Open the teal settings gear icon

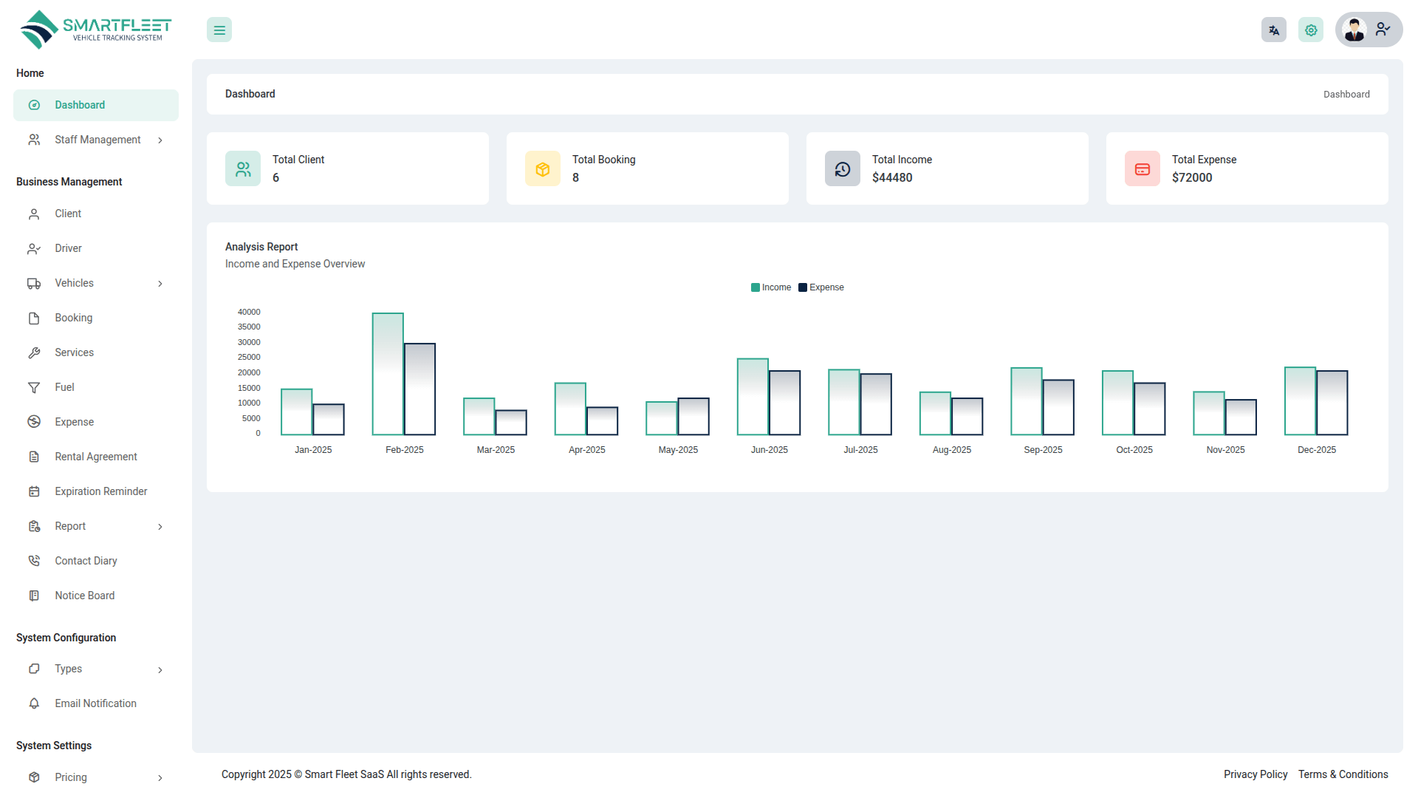click(x=1311, y=30)
